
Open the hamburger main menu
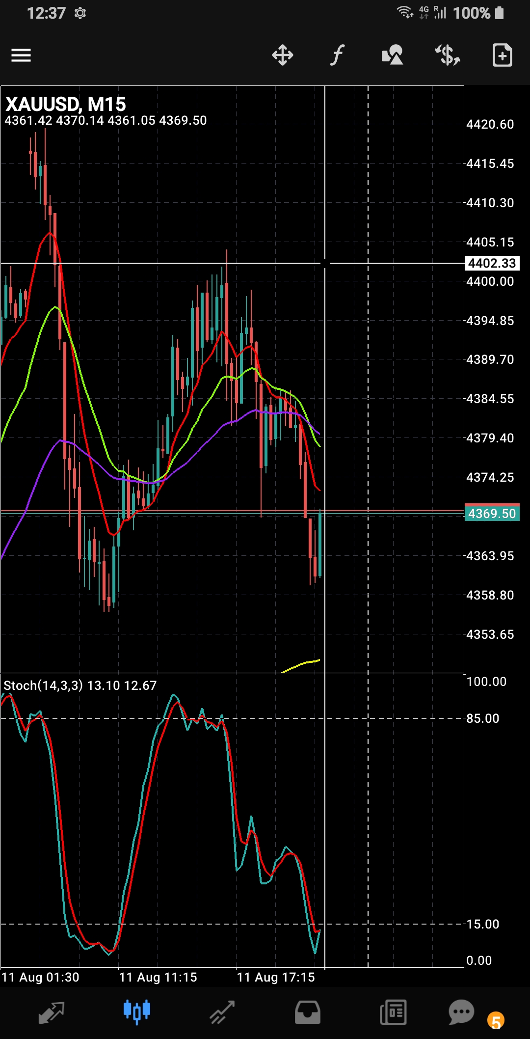pos(21,55)
